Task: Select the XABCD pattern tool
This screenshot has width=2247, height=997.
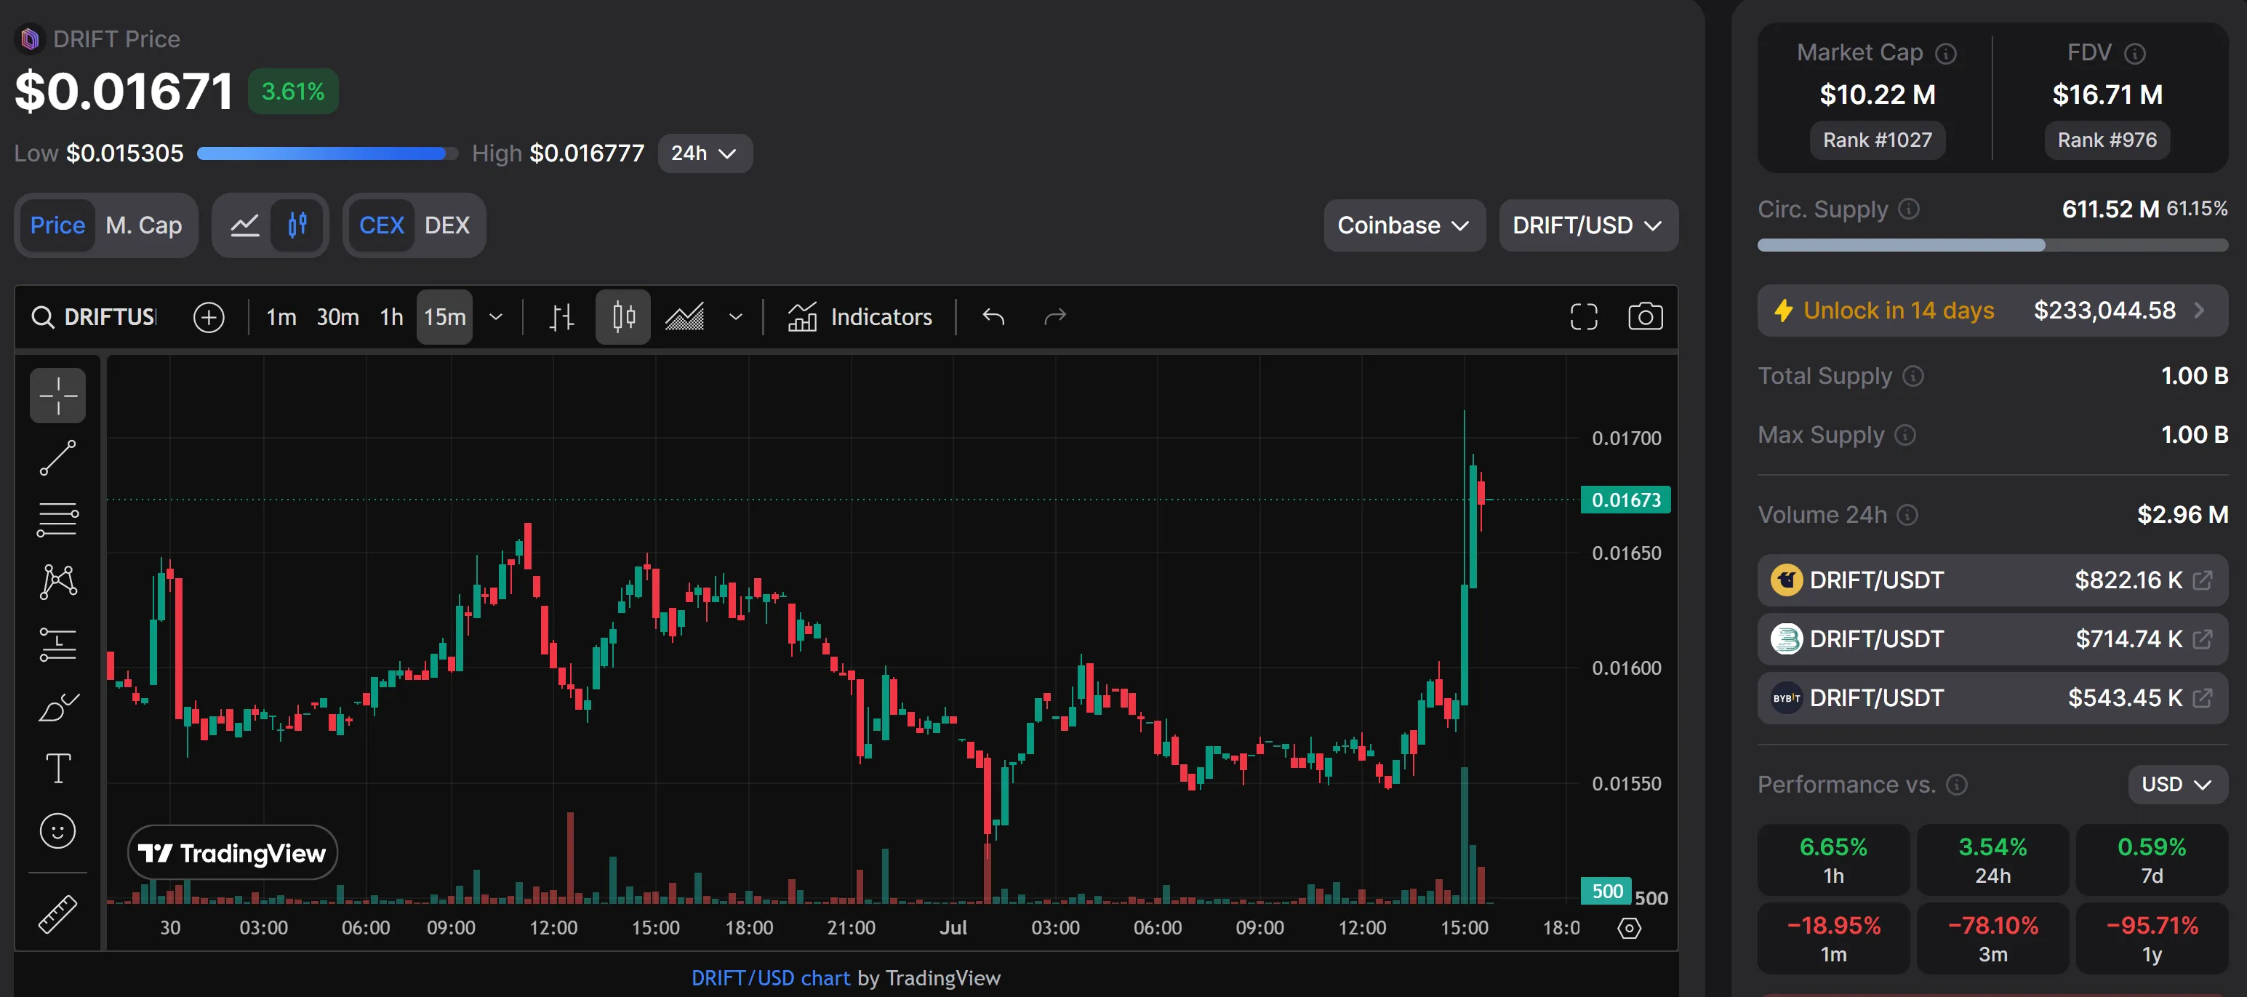Action: tap(57, 582)
